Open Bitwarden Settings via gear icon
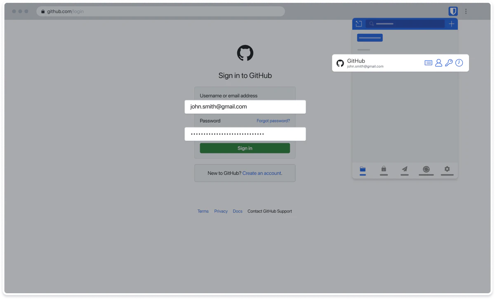 coord(447,170)
